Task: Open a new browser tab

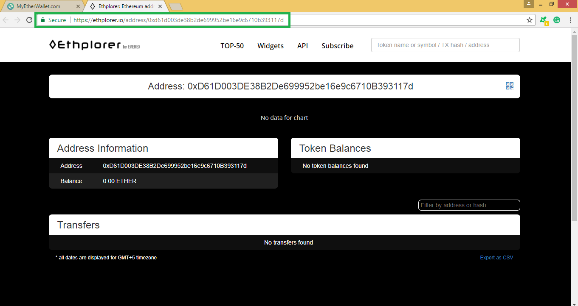Action: [x=175, y=6]
